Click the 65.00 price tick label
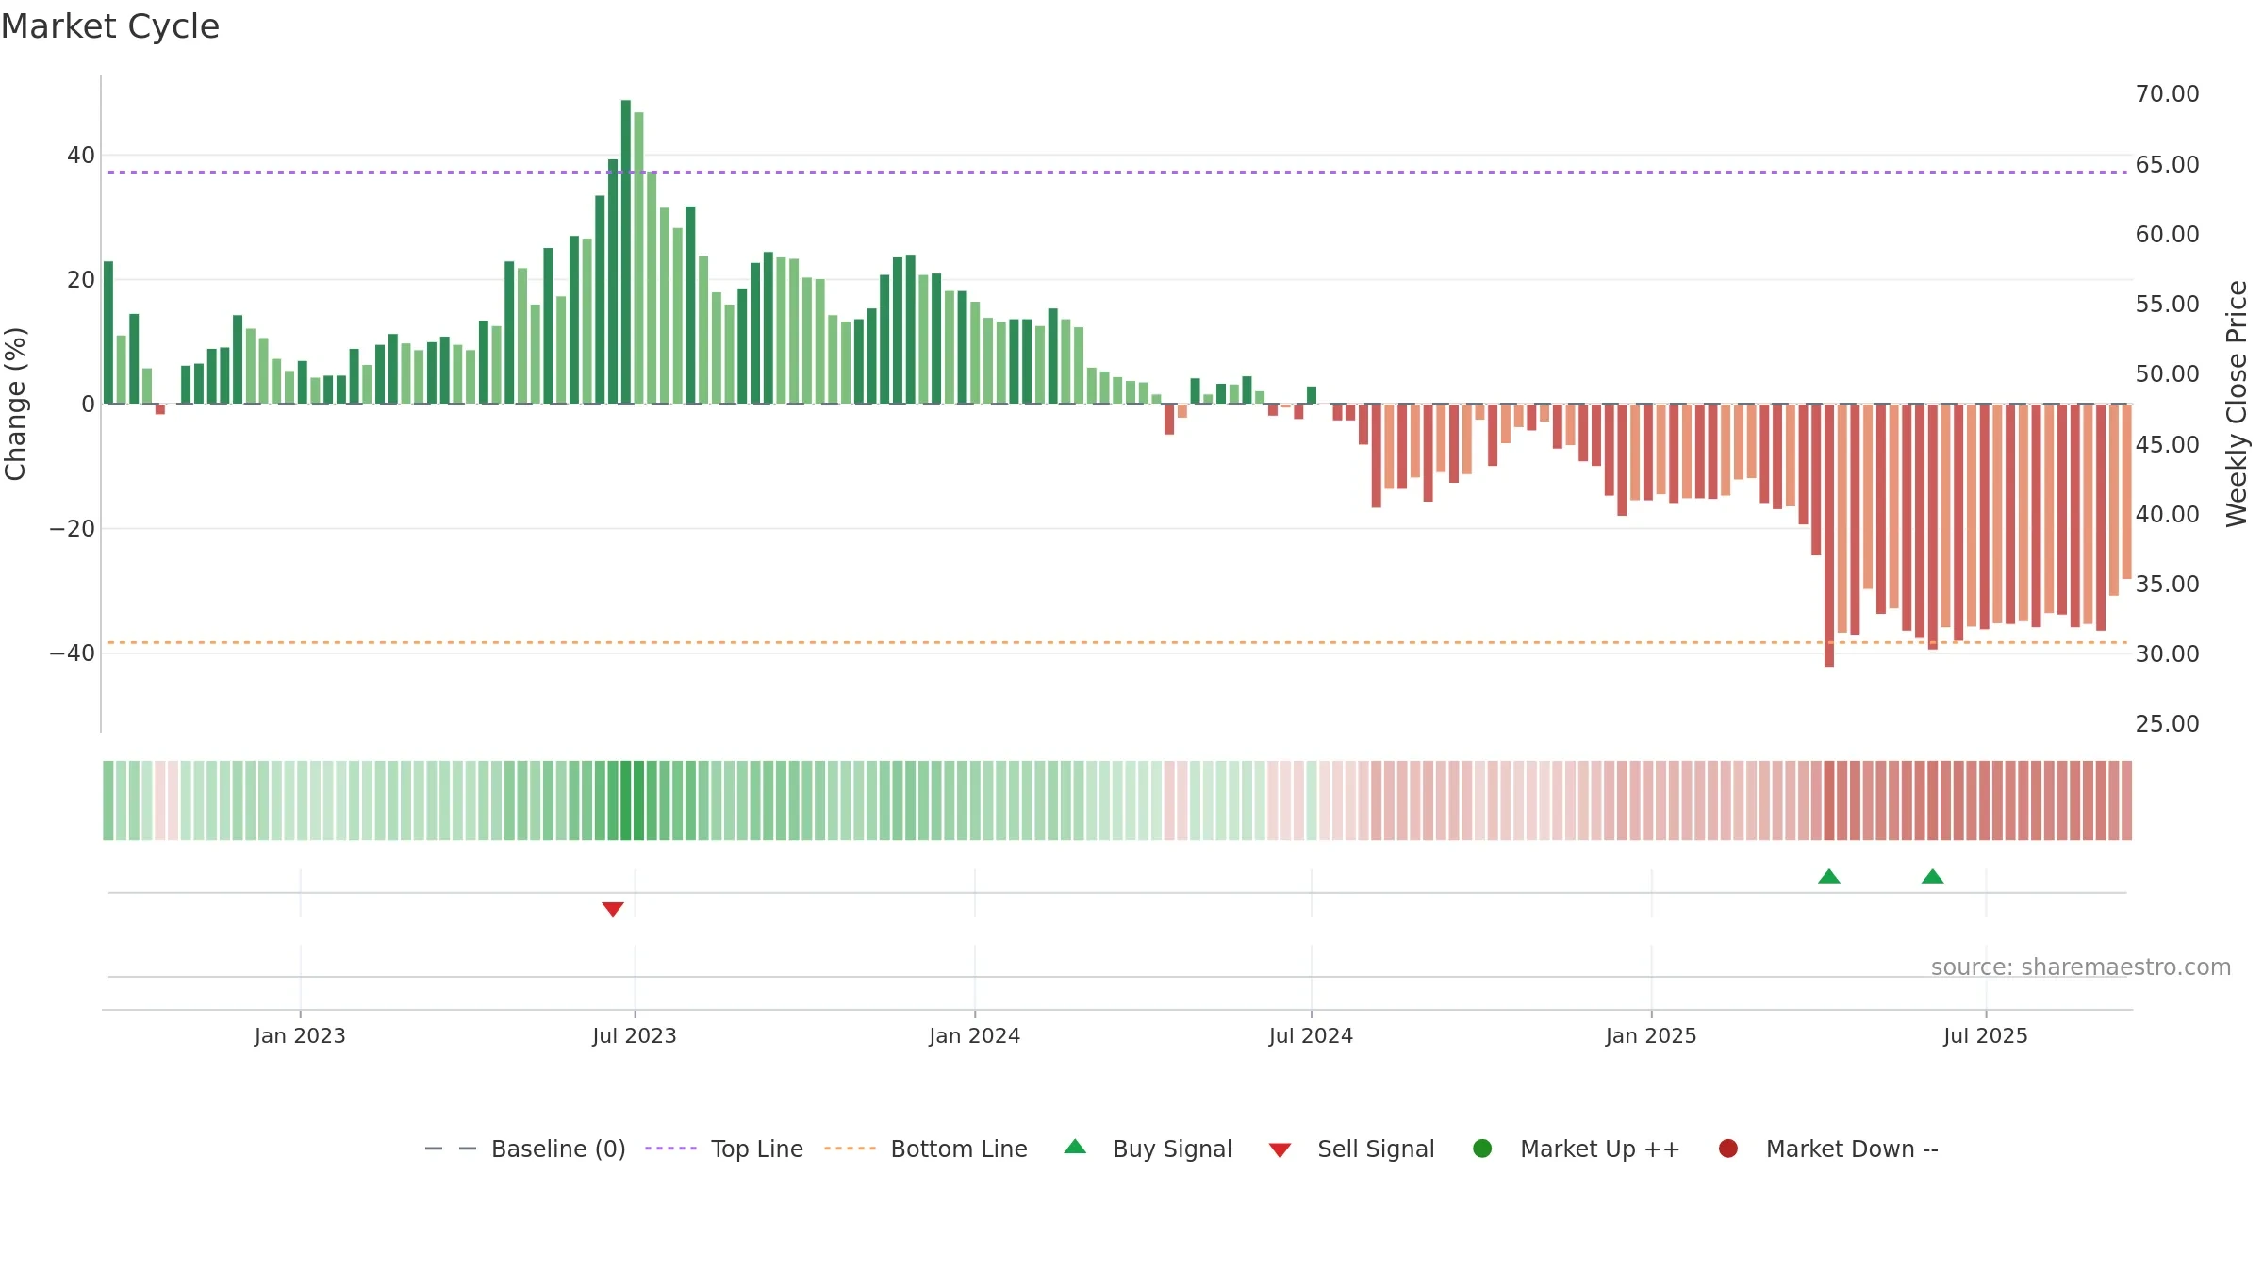 click(2167, 164)
